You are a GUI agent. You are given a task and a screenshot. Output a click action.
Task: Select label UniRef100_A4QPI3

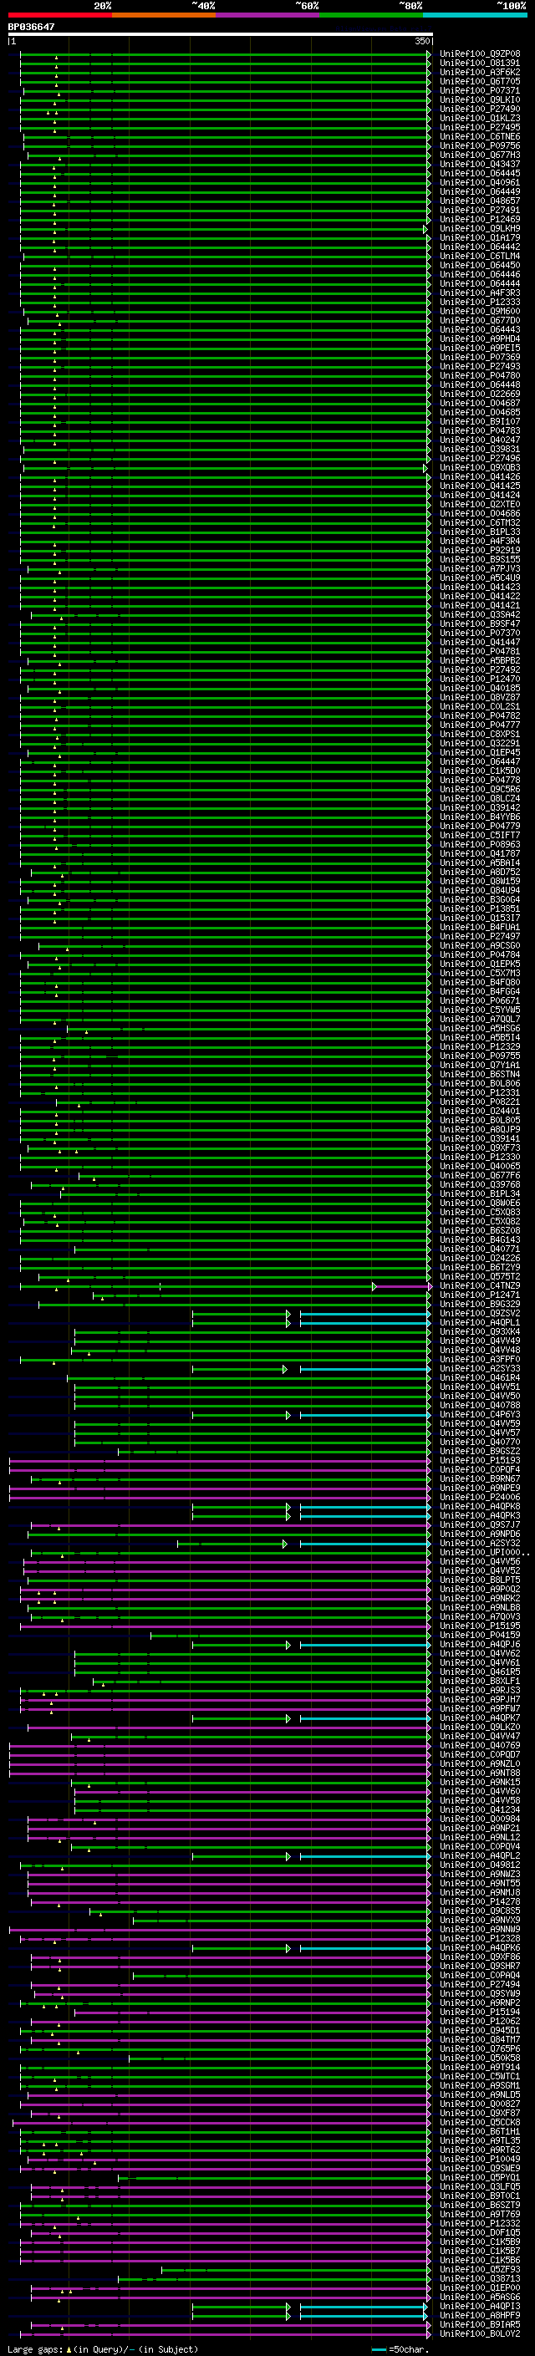[480, 2307]
